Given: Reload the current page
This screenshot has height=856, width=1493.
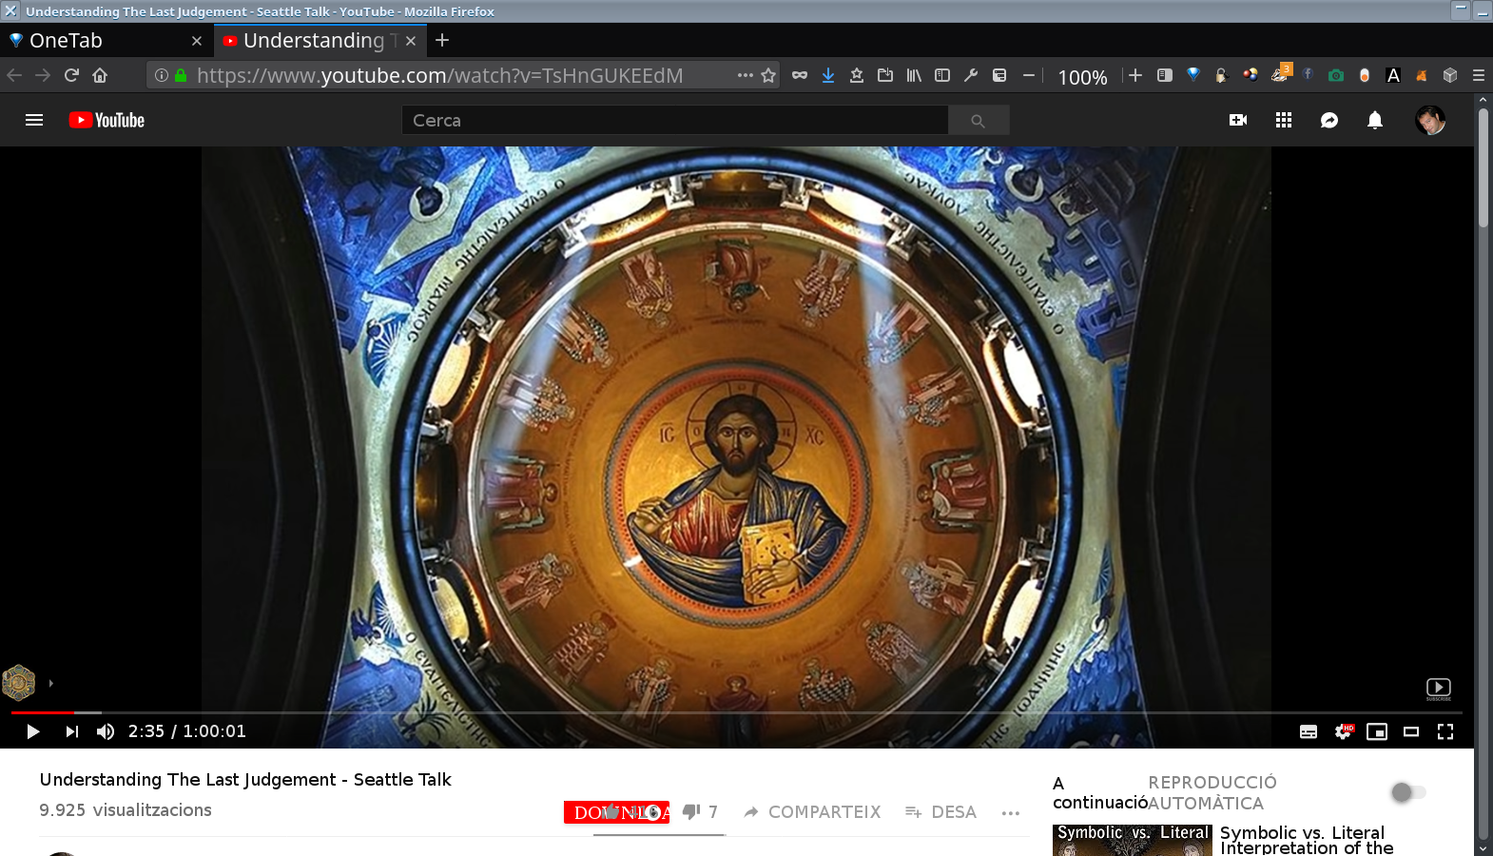Looking at the screenshot, I should [71, 75].
